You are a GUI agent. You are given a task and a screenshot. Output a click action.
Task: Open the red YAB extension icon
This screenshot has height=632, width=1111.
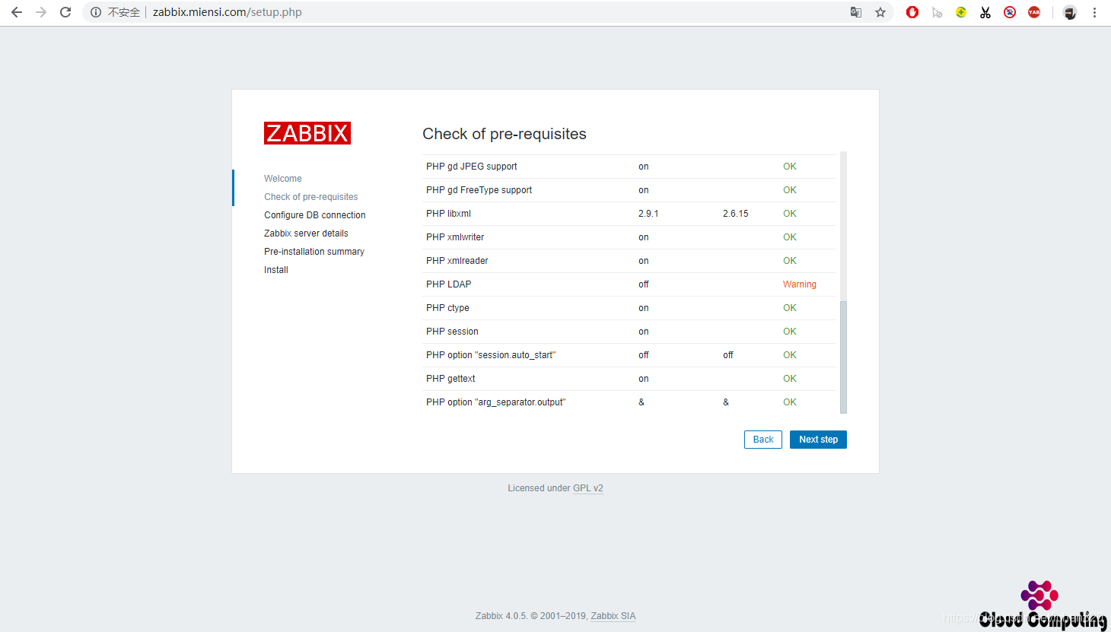pos(1034,12)
